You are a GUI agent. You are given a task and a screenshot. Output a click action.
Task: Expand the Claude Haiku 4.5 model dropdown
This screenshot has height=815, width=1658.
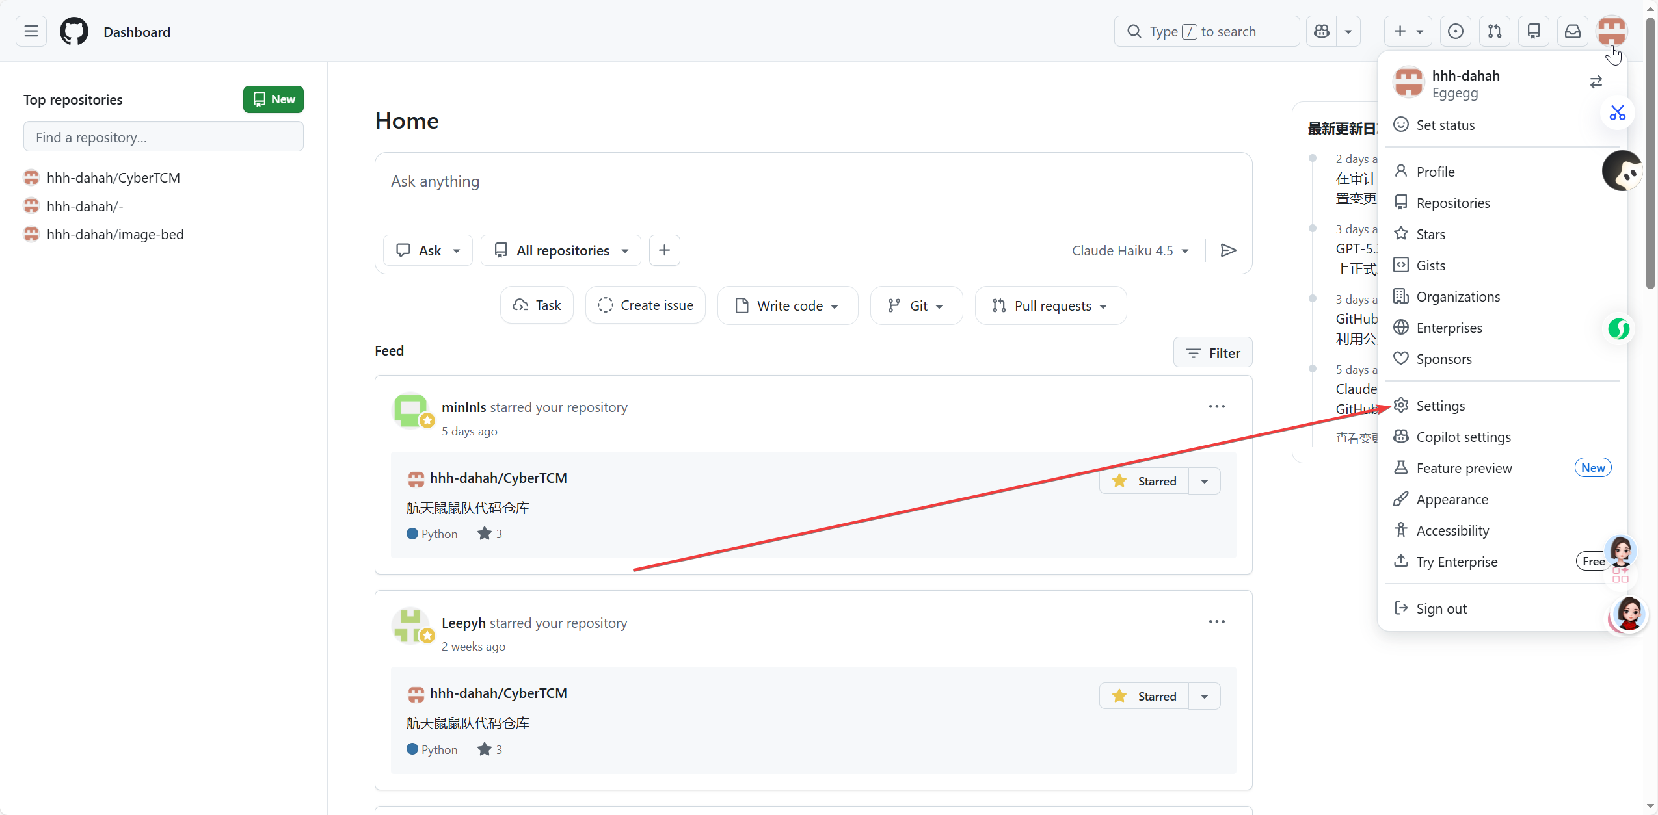click(x=1130, y=250)
